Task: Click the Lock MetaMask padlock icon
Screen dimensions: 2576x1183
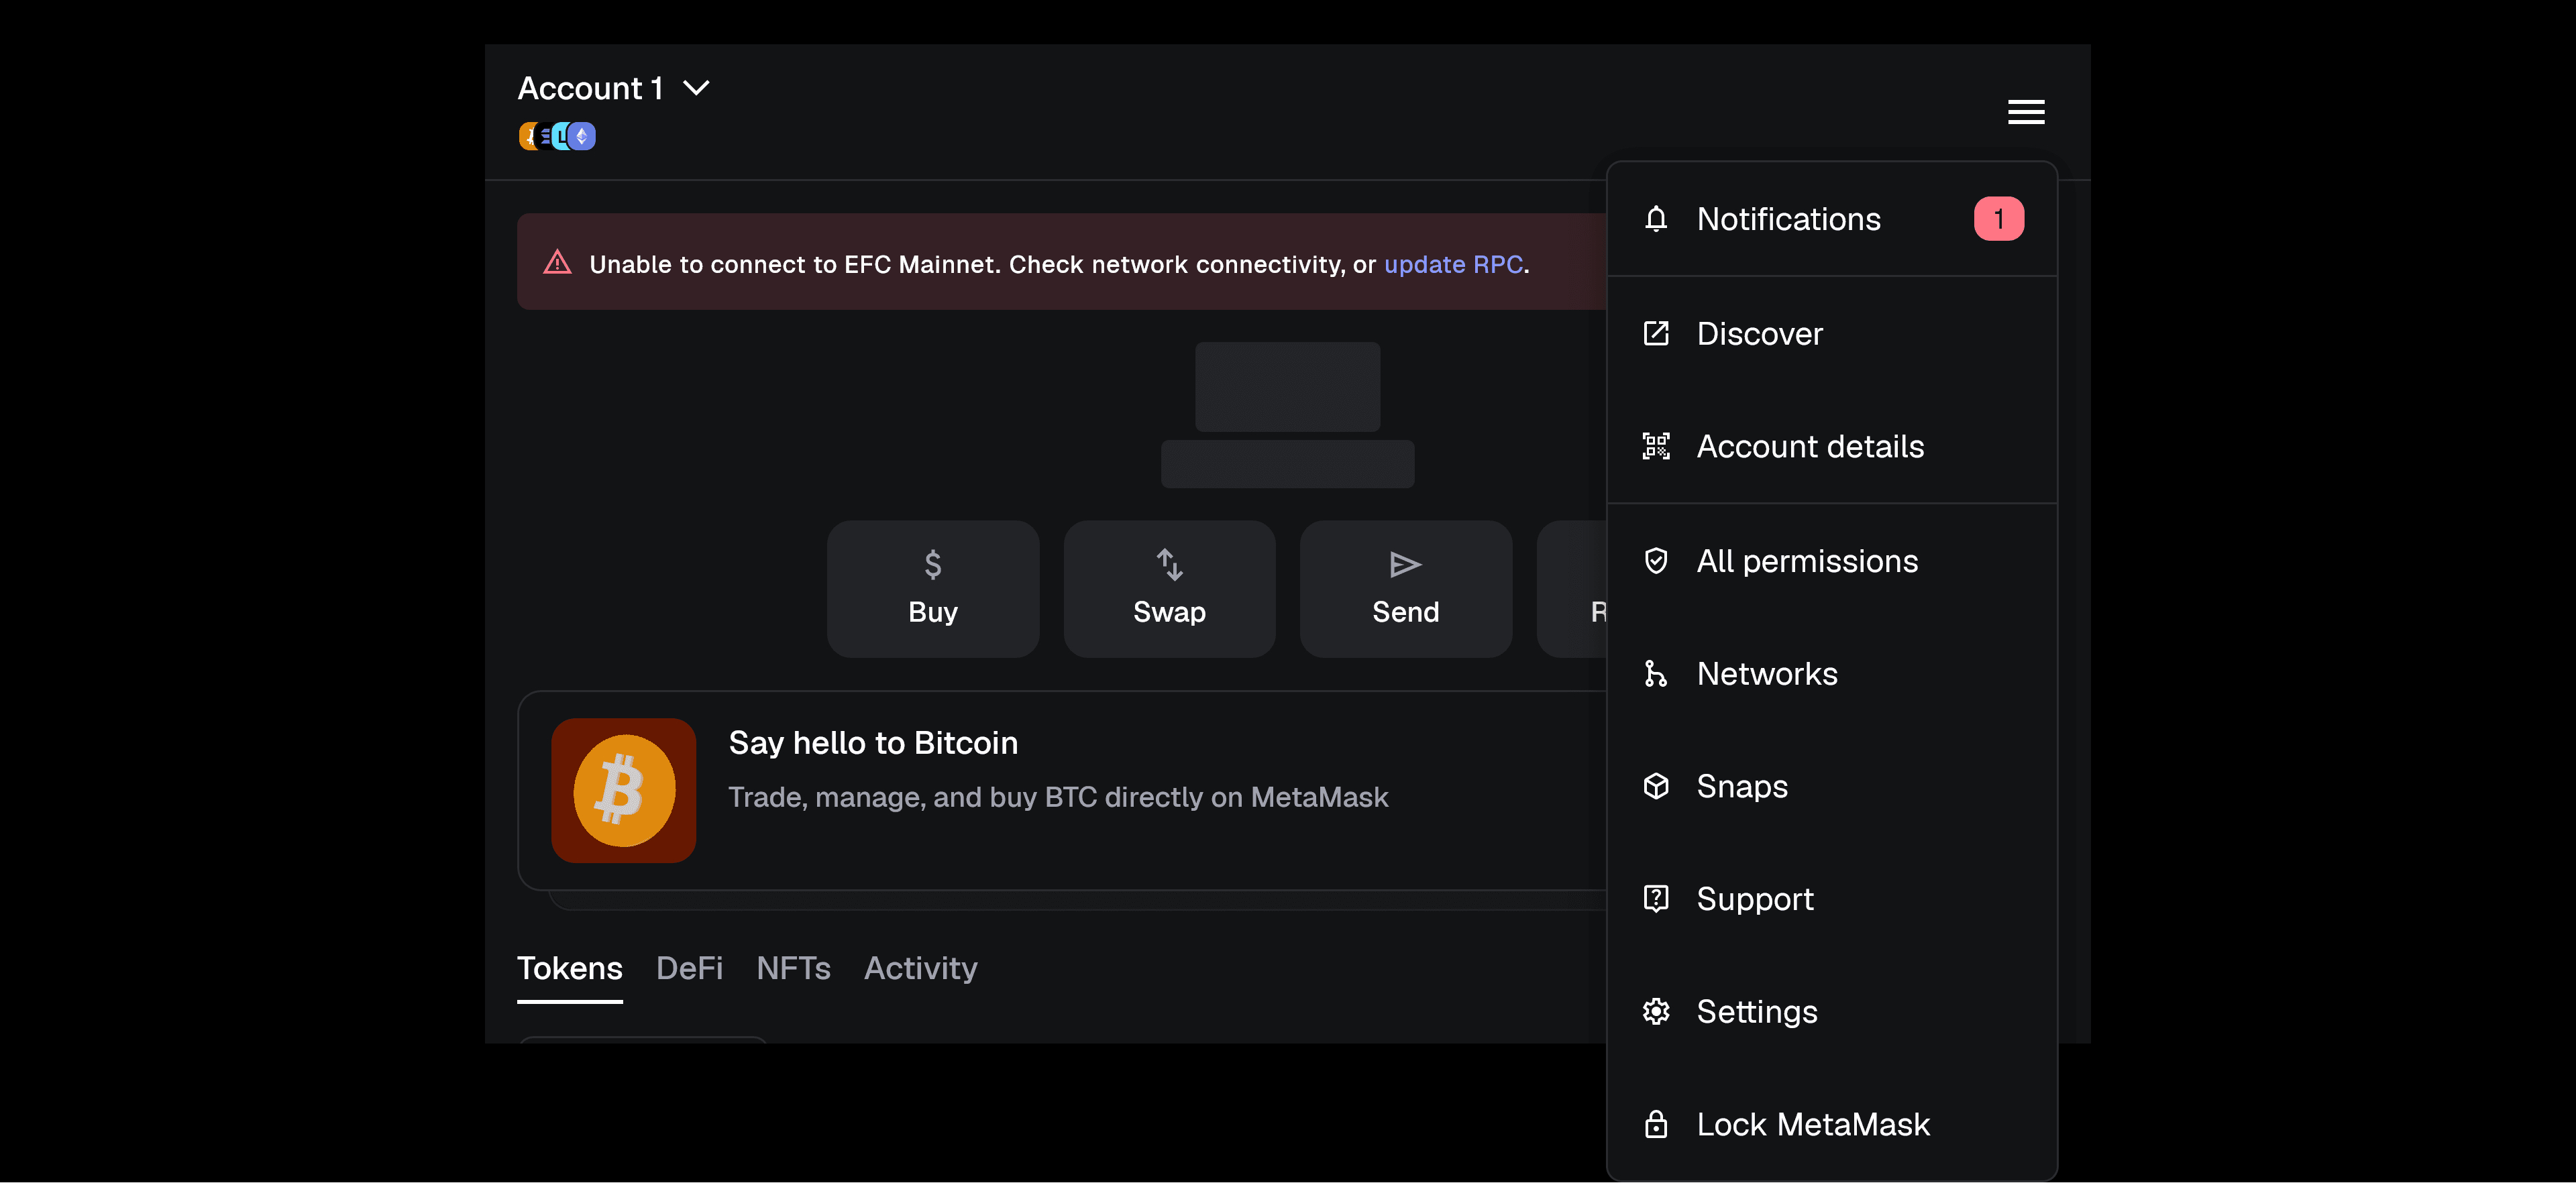Action: pos(1656,1125)
